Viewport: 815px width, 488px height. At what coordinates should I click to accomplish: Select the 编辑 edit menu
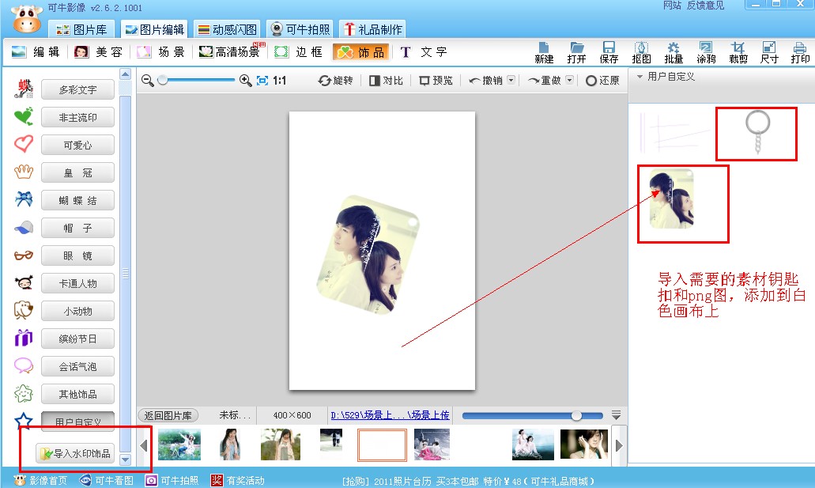pos(36,52)
